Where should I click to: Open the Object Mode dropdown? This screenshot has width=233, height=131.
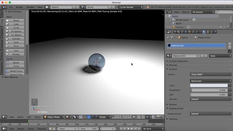(54, 117)
